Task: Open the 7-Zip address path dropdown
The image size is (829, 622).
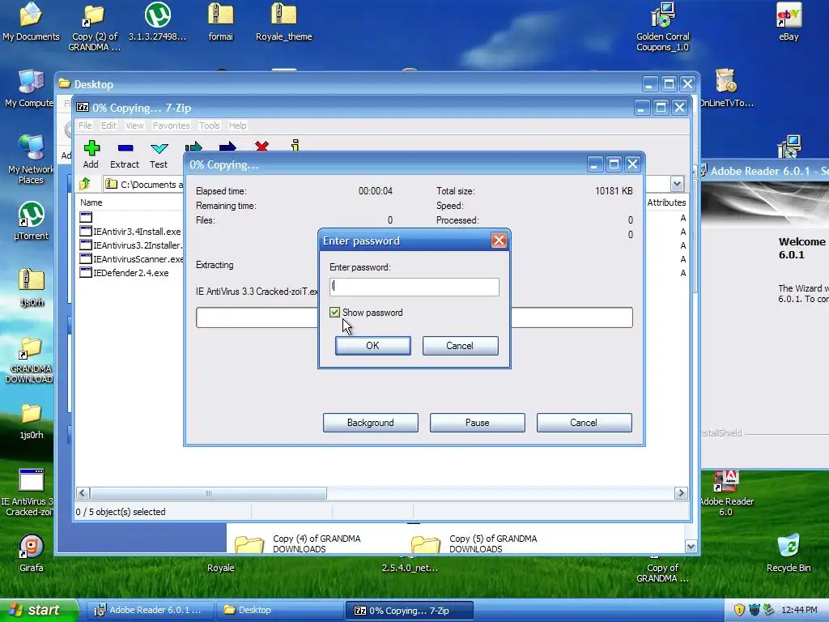Action: pyautogui.click(x=677, y=184)
